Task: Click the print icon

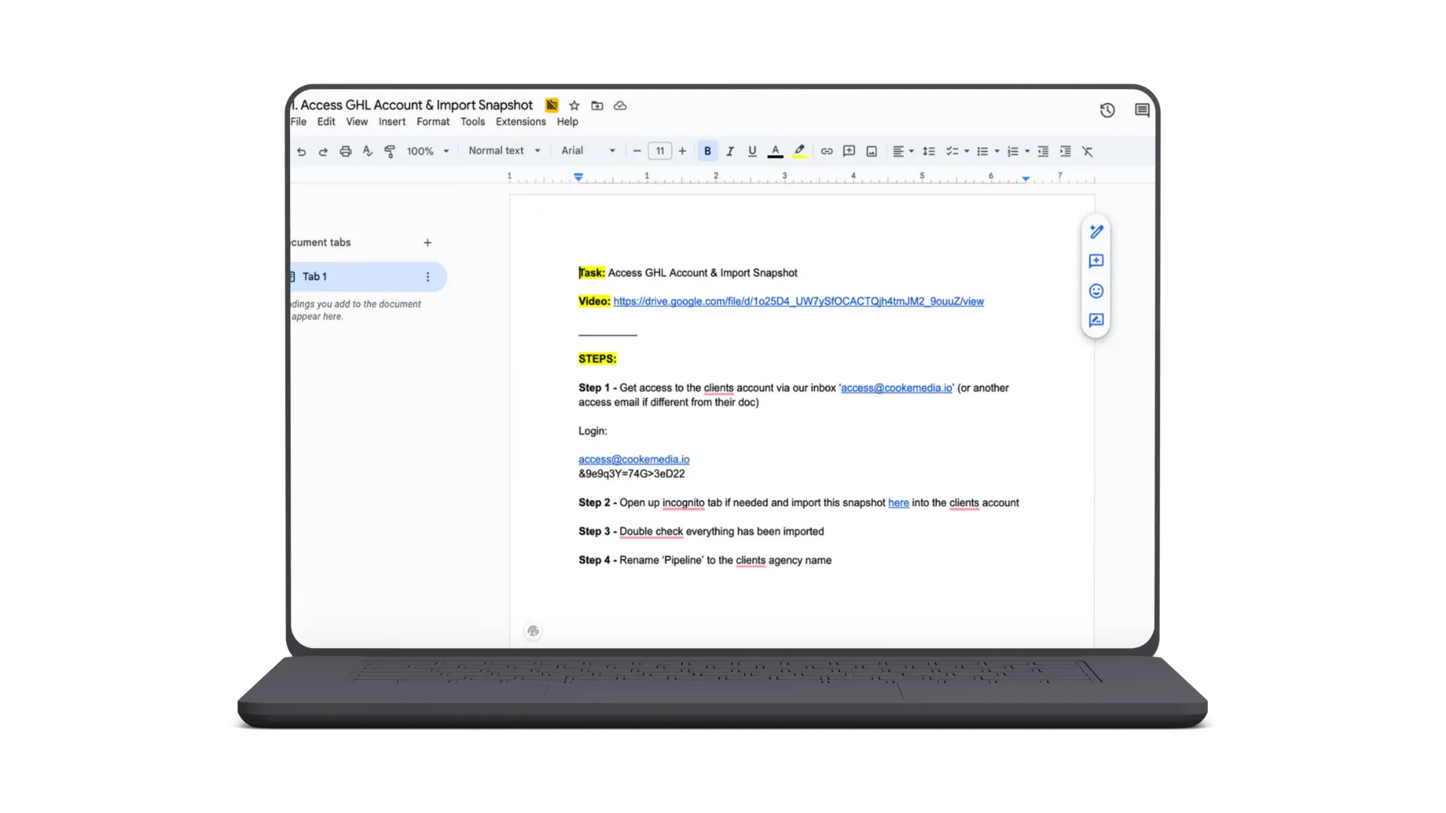Action: 345,151
